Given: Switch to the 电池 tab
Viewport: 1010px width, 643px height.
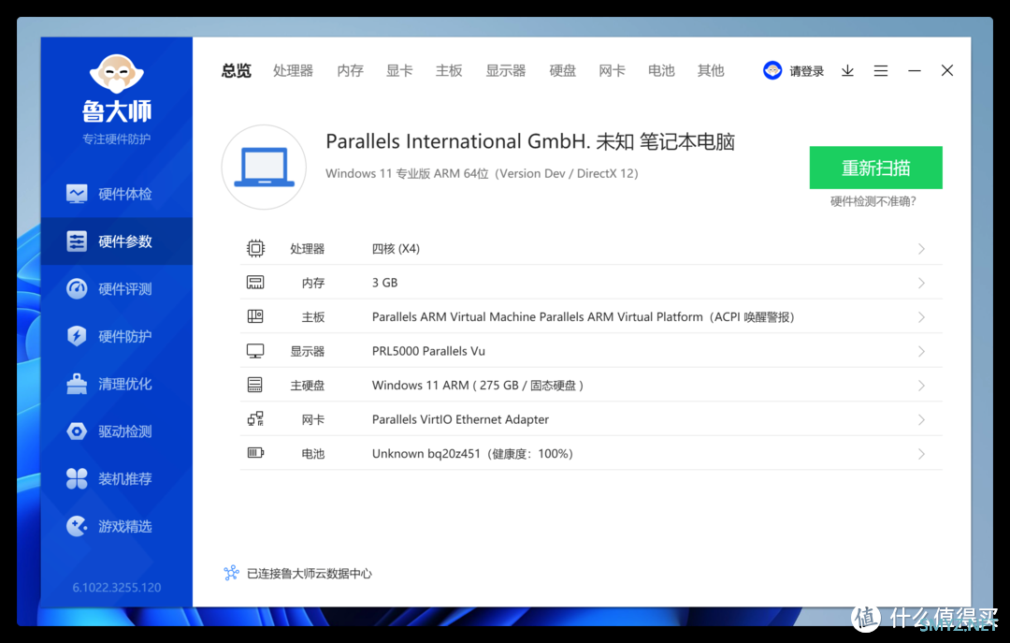Looking at the screenshot, I should (x=661, y=71).
